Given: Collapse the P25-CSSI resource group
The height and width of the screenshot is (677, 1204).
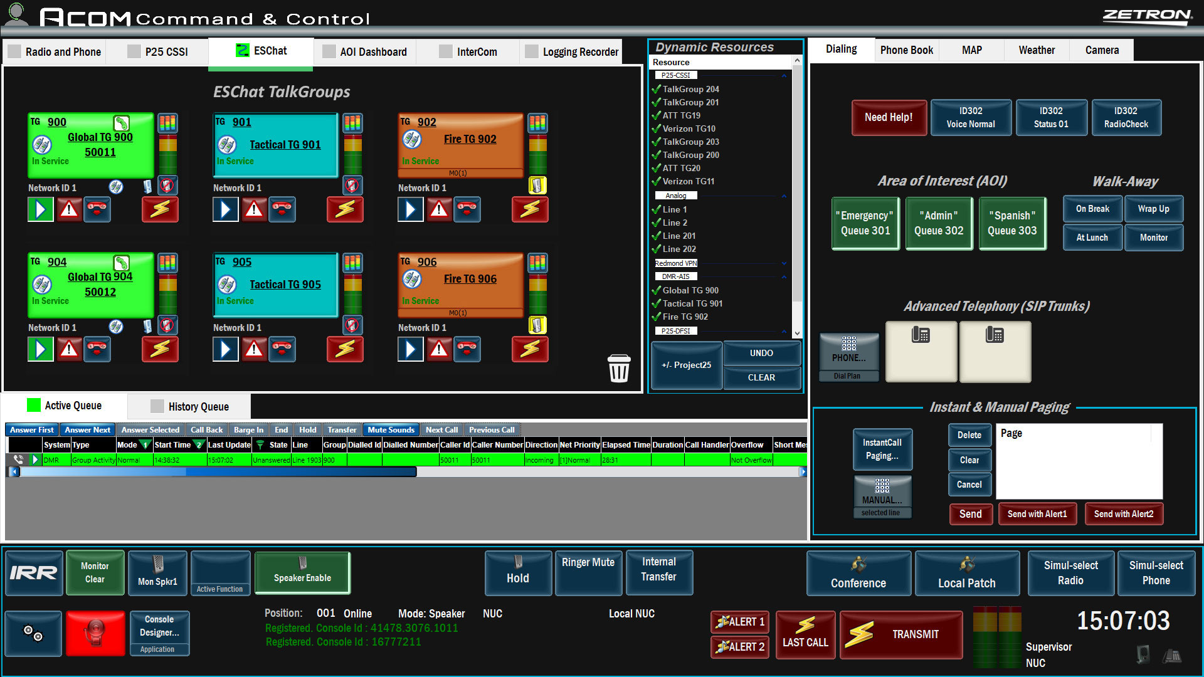Looking at the screenshot, I should click(x=784, y=75).
